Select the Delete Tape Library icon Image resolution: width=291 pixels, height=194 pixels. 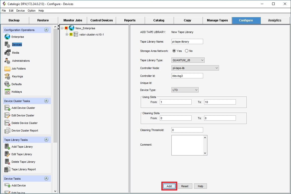click(7, 162)
